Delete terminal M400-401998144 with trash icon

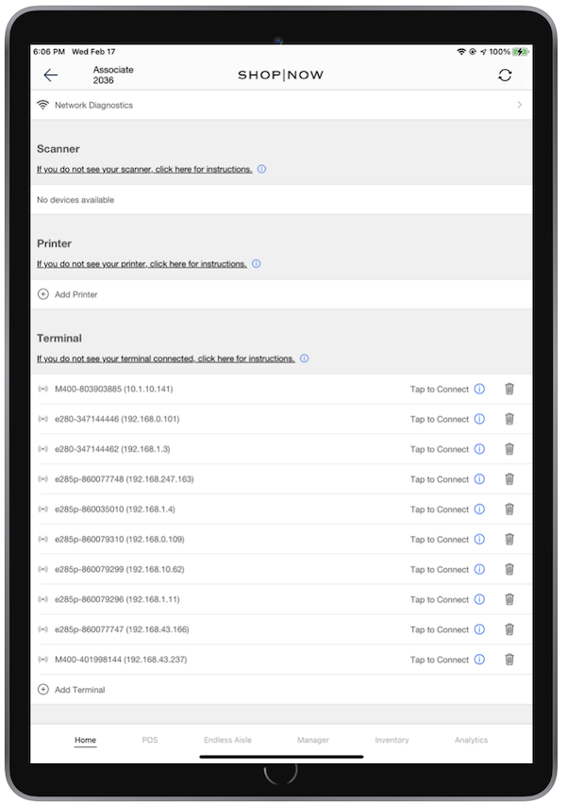509,660
